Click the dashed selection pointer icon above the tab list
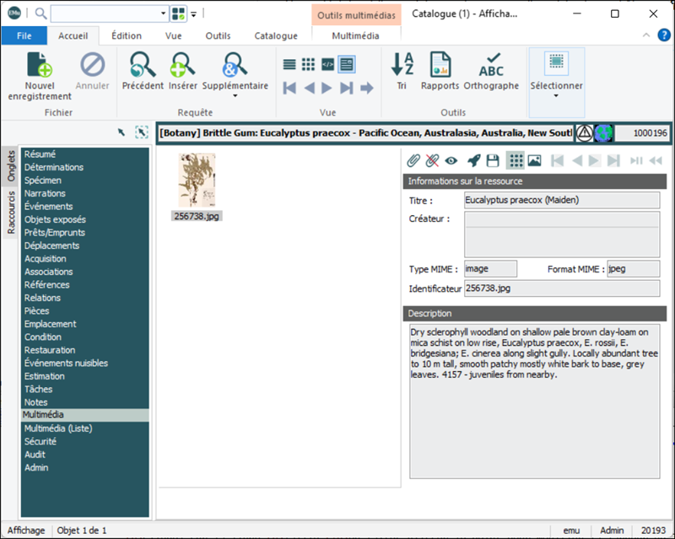The height and width of the screenshot is (539, 675). click(142, 132)
